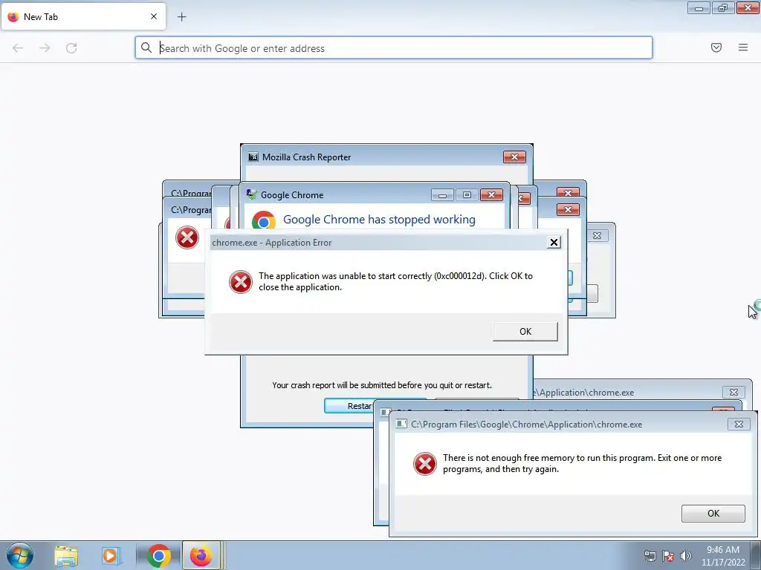The image size is (761, 570).
Task: Click the title icon of the front chrome.exe memory error dialog
Action: (401, 424)
